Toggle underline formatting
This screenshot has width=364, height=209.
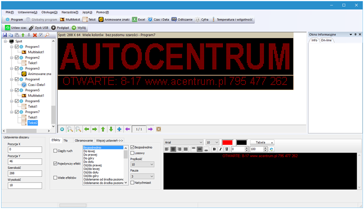(227, 149)
